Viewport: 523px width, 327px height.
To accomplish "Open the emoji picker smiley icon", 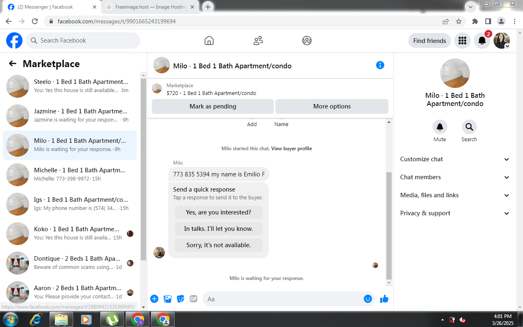I will coord(368,299).
